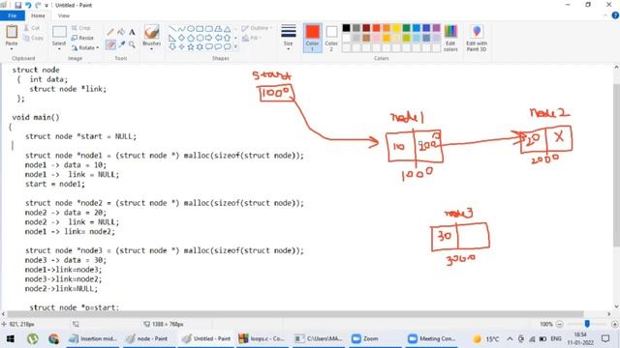The image size is (620, 348).
Task: Choose the Diamond shape
Action: 181,38
